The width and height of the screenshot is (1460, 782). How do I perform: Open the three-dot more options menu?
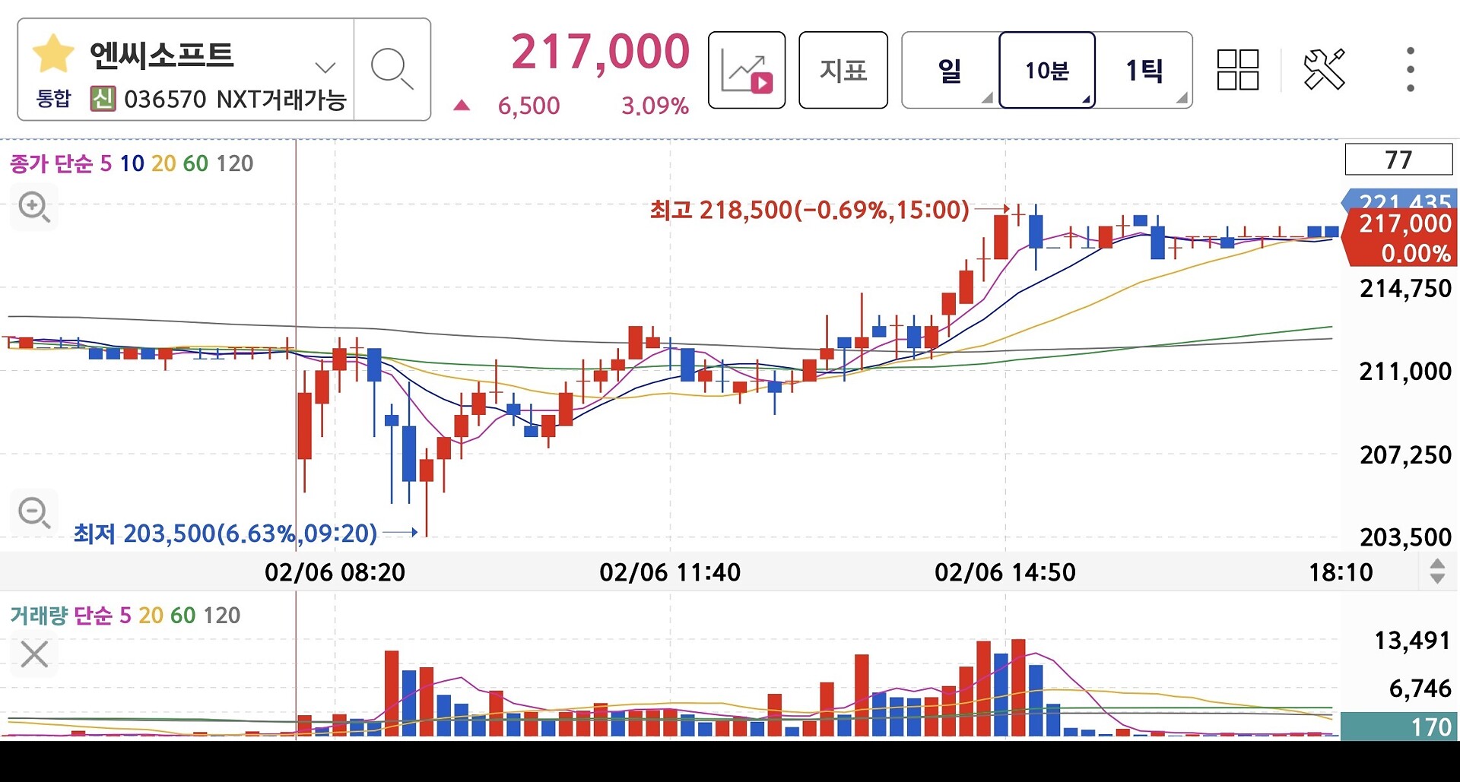click(1411, 70)
